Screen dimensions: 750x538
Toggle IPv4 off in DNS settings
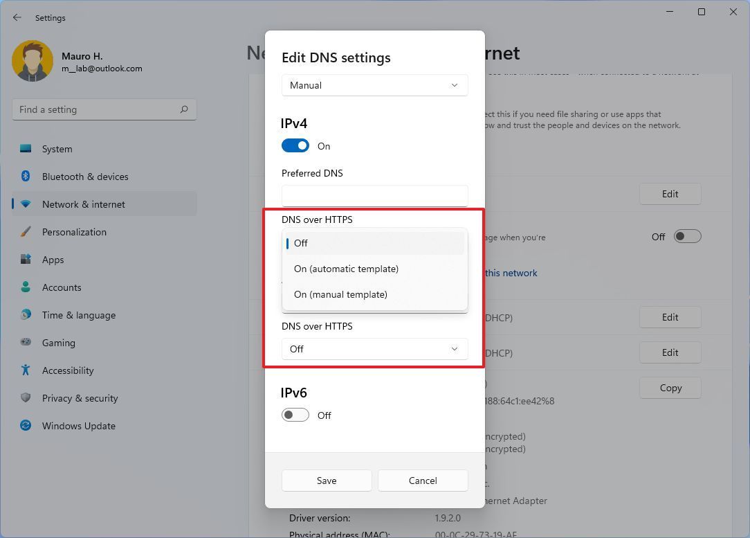click(295, 145)
